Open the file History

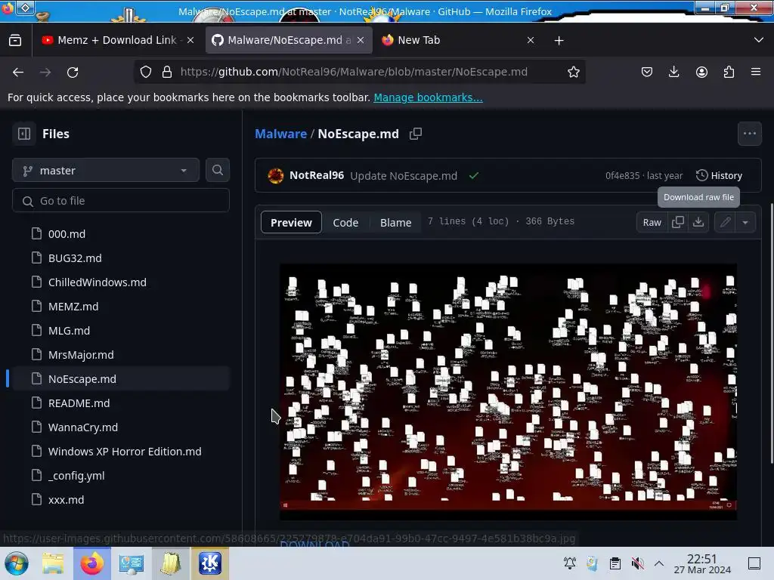pos(720,175)
